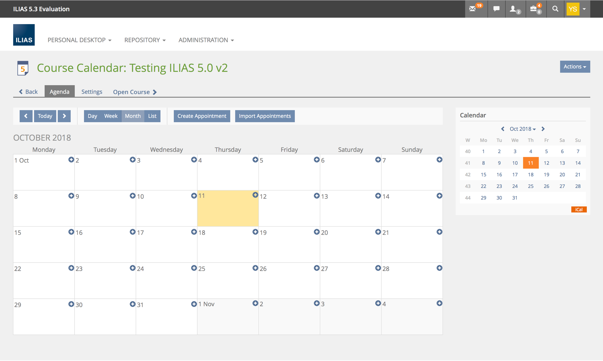Click the contacts person icon

click(513, 9)
